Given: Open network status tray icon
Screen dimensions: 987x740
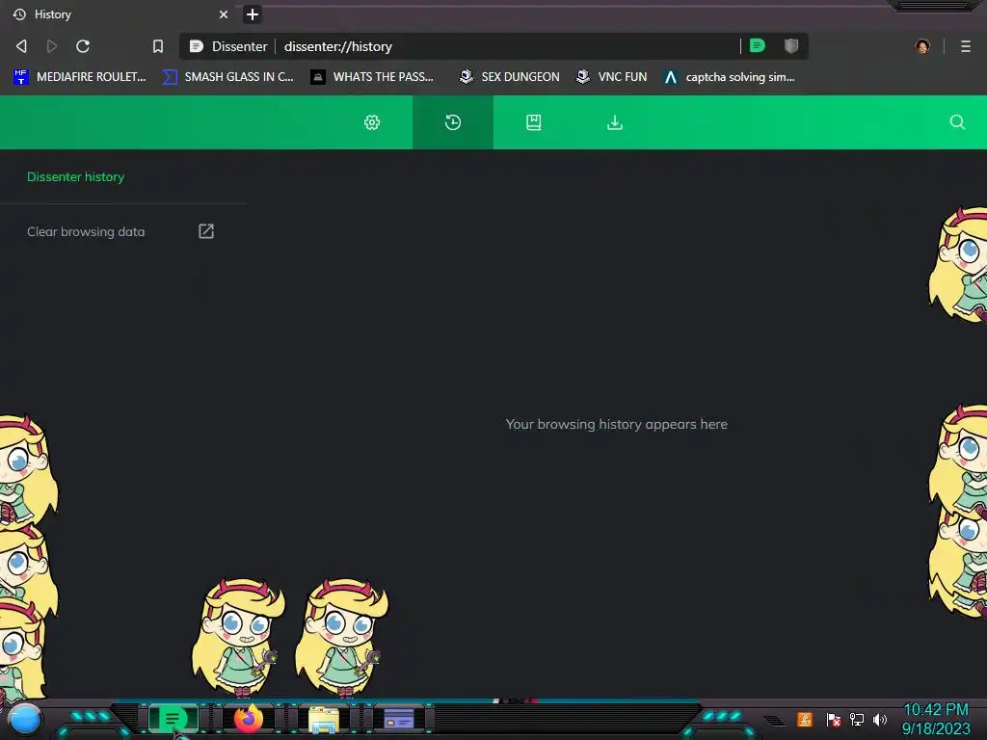Looking at the screenshot, I should point(857,719).
